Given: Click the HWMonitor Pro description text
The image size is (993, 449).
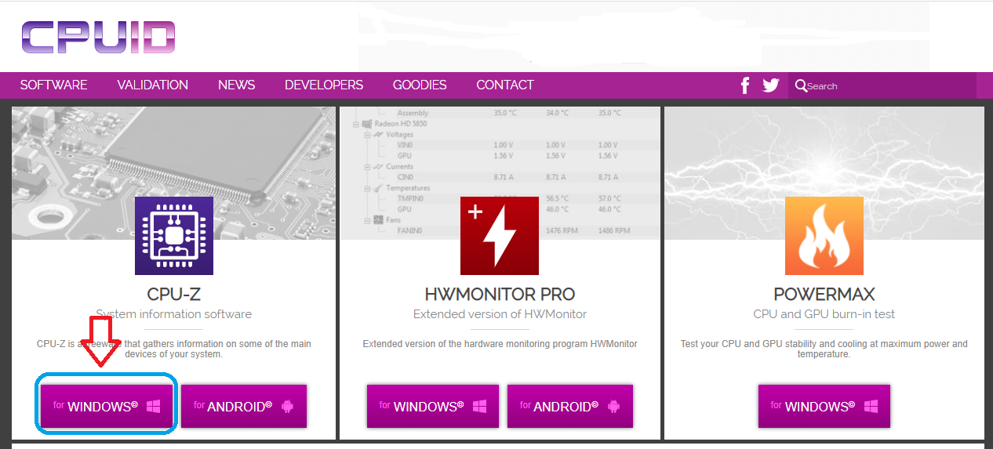Looking at the screenshot, I should point(500,344).
